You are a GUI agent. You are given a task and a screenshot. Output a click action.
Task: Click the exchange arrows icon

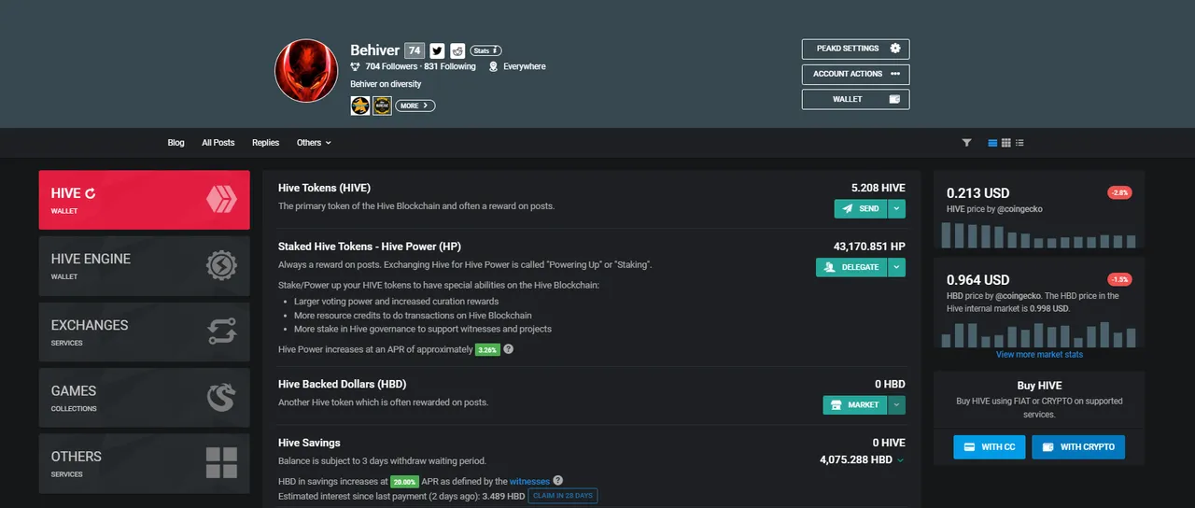coord(221,332)
